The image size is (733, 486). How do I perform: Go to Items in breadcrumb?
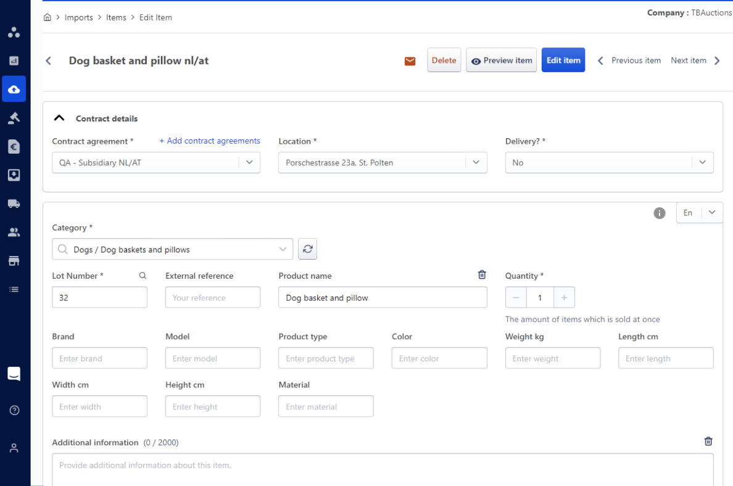(116, 17)
